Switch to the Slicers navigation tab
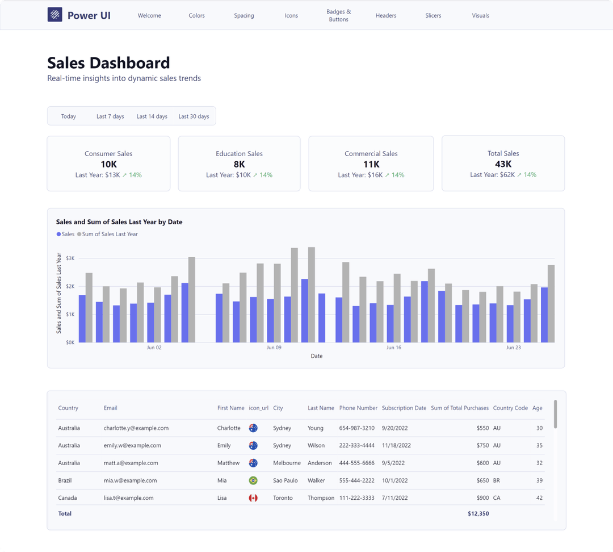 pos(433,15)
